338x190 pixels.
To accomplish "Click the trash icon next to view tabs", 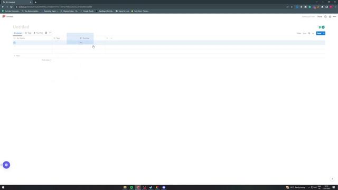I will [46, 33].
